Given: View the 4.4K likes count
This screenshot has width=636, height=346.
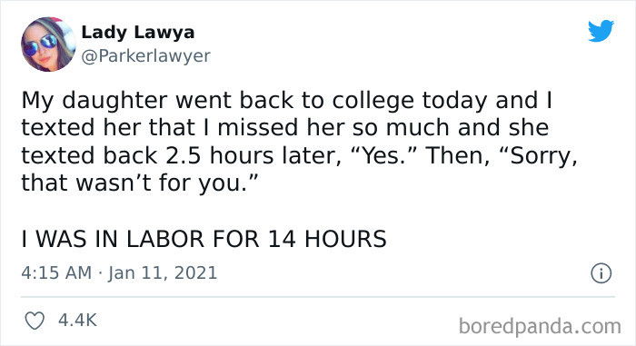Looking at the screenshot, I should (x=77, y=320).
